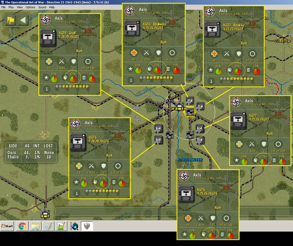Viewport: 293px width, 246px height.
Task: Click the "Theirs" row in the combat summary box
Action: pyautogui.click(x=31, y=157)
